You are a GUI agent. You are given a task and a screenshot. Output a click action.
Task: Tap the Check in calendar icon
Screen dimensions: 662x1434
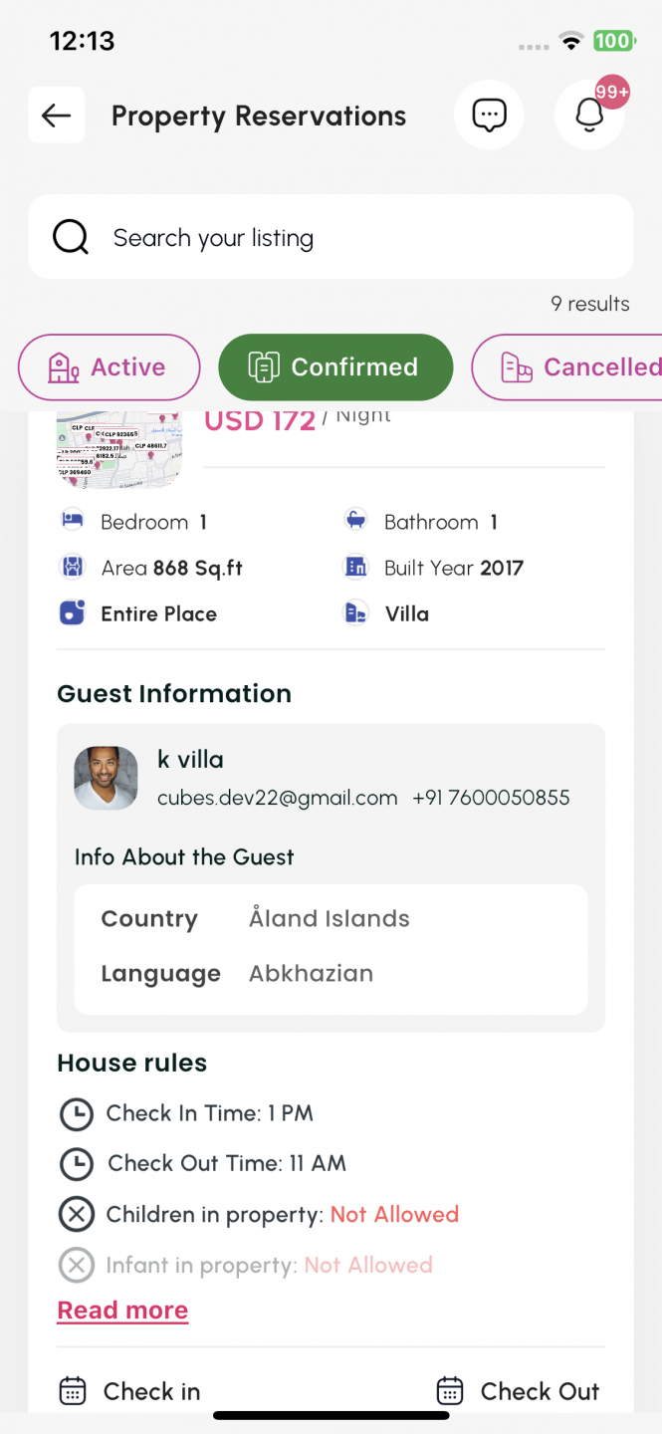[73, 1390]
